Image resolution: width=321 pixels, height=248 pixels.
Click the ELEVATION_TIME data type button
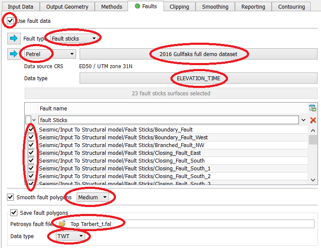pyautogui.click(x=198, y=78)
